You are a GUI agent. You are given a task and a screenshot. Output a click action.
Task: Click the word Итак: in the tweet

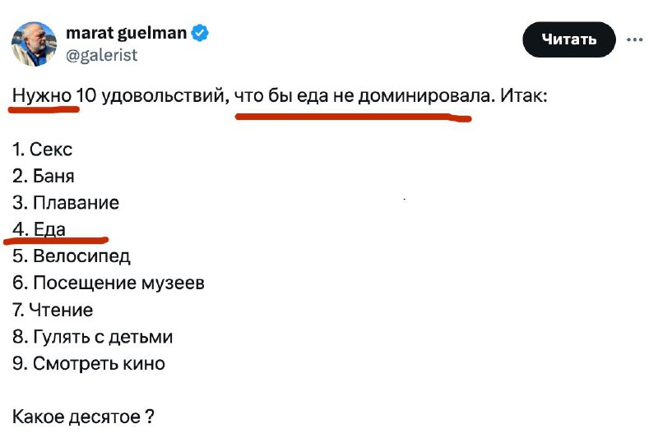point(524,96)
